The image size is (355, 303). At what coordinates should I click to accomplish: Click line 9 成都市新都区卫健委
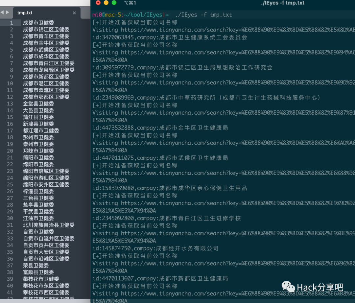pyautogui.click(x=46, y=77)
